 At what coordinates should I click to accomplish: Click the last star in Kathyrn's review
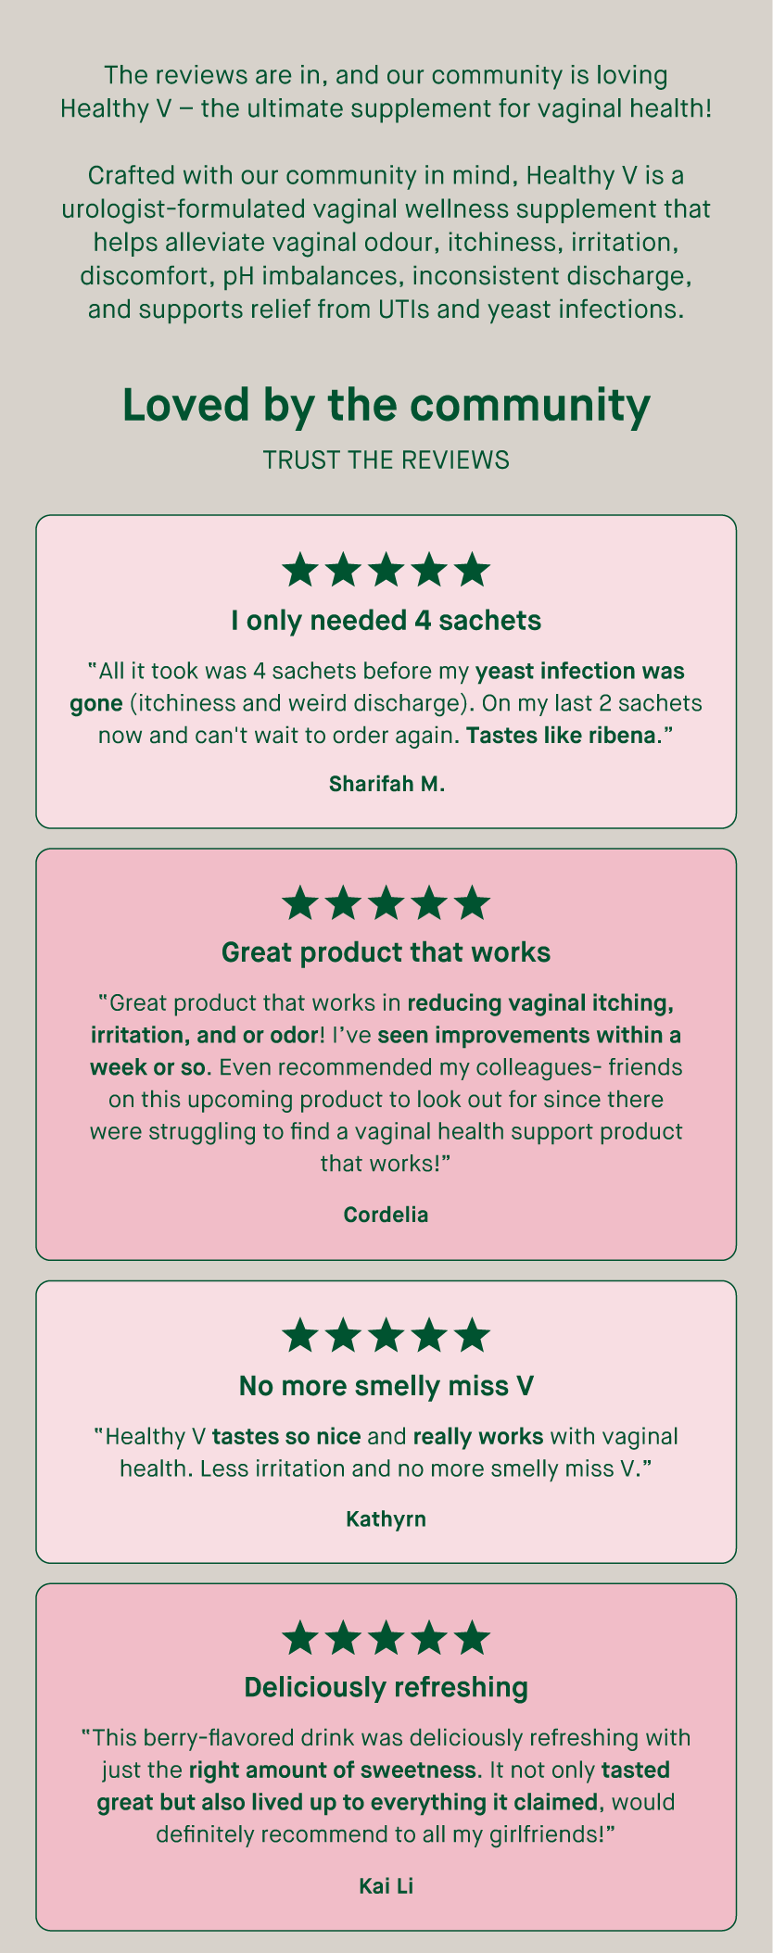[x=473, y=1335]
